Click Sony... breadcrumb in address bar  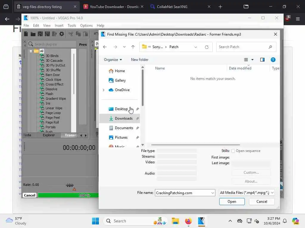tap(158, 47)
